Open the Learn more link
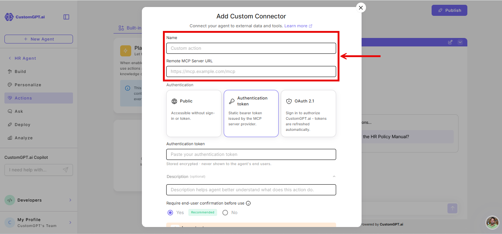 298,26
